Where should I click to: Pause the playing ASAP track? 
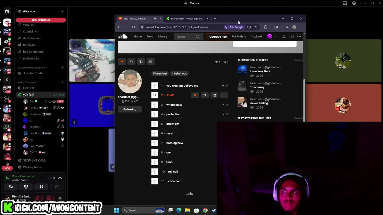[154, 95]
